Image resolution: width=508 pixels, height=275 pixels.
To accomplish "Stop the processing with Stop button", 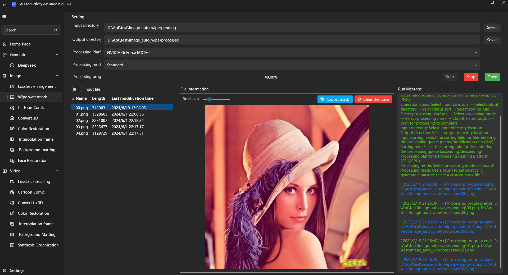I will [471, 77].
